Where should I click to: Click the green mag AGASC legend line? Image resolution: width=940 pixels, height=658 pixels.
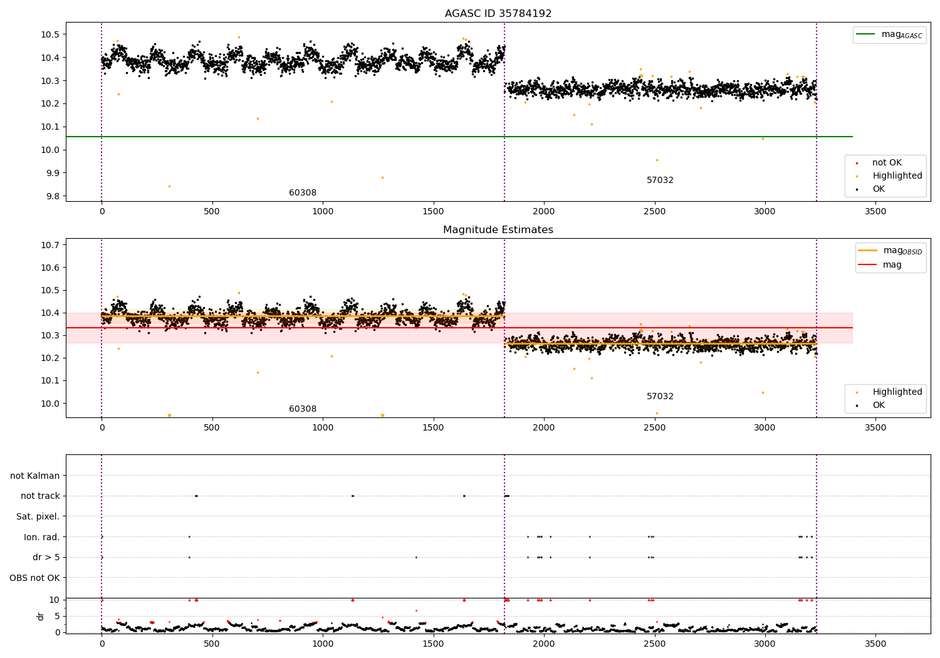tap(865, 34)
